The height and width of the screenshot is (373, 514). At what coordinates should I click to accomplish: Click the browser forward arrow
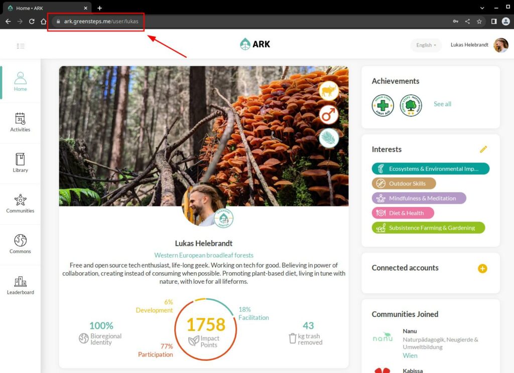coord(20,21)
